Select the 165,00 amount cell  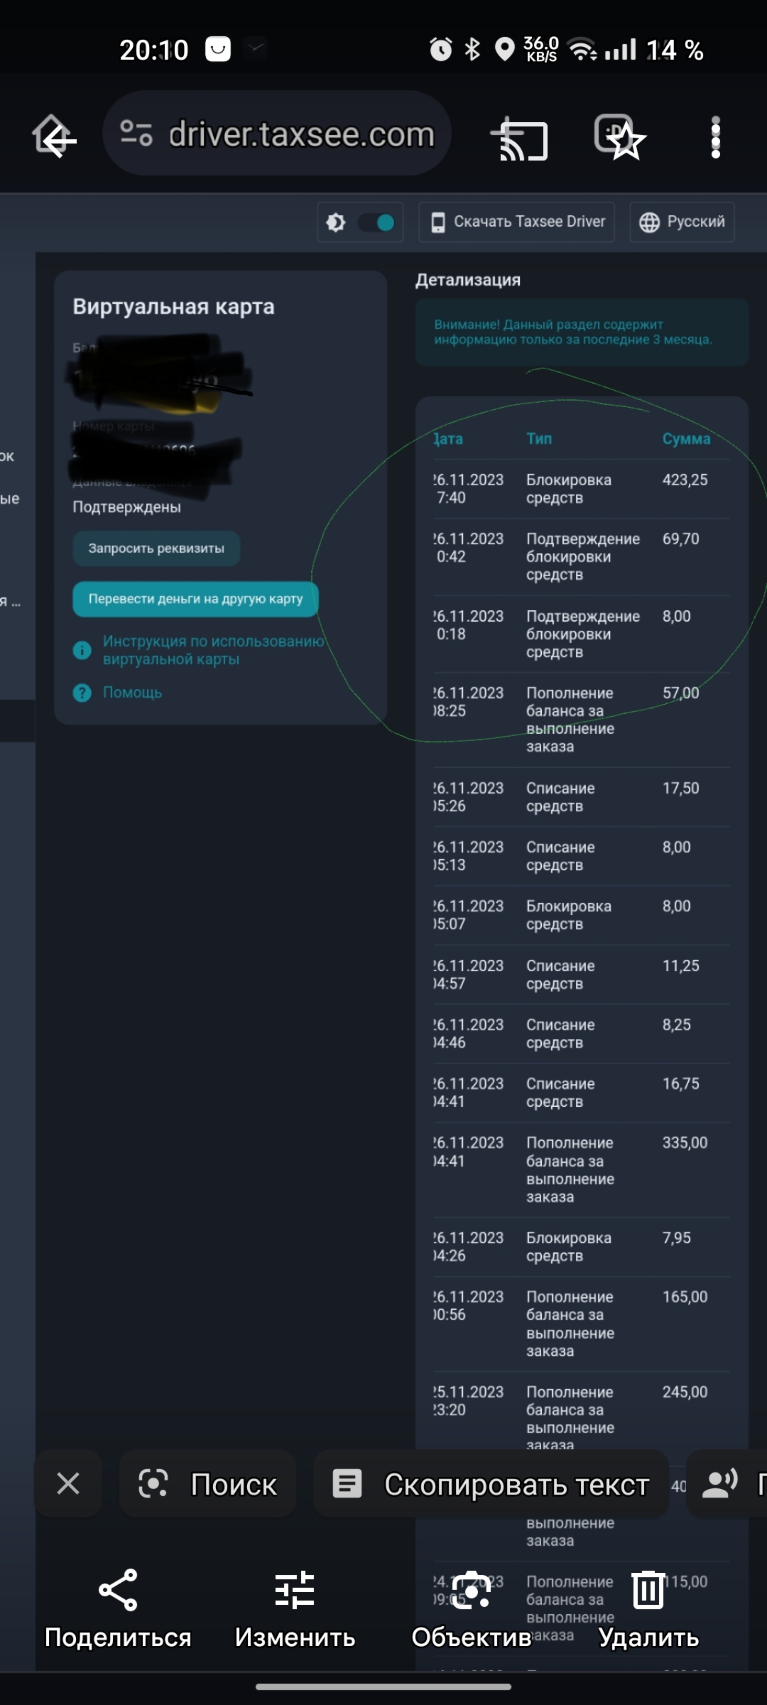685,1297
